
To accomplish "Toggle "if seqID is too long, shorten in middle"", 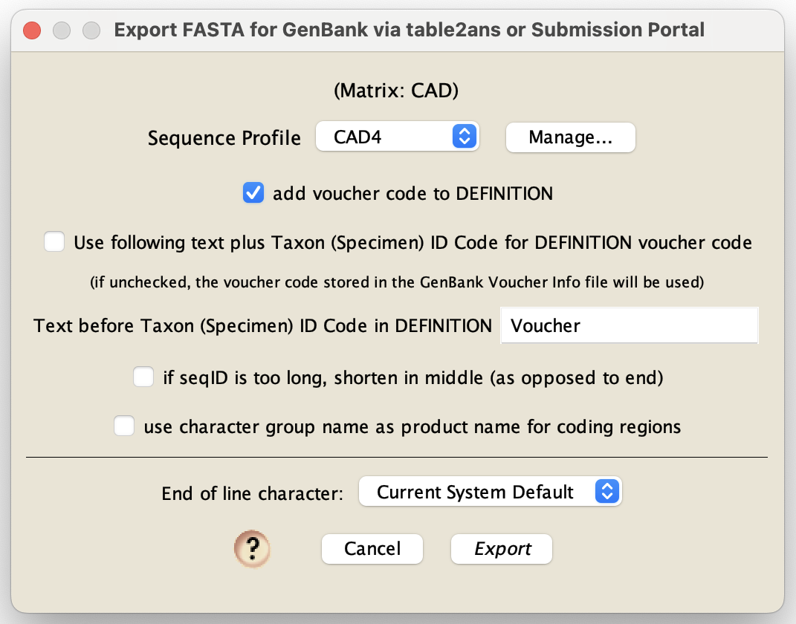I will (x=143, y=377).
